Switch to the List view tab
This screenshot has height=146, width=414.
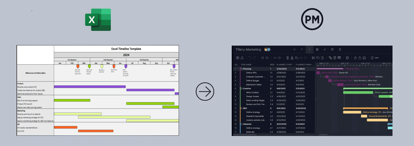294,50
